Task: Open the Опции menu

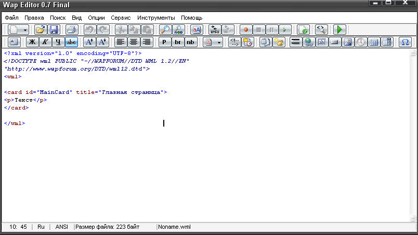Action: [x=96, y=18]
